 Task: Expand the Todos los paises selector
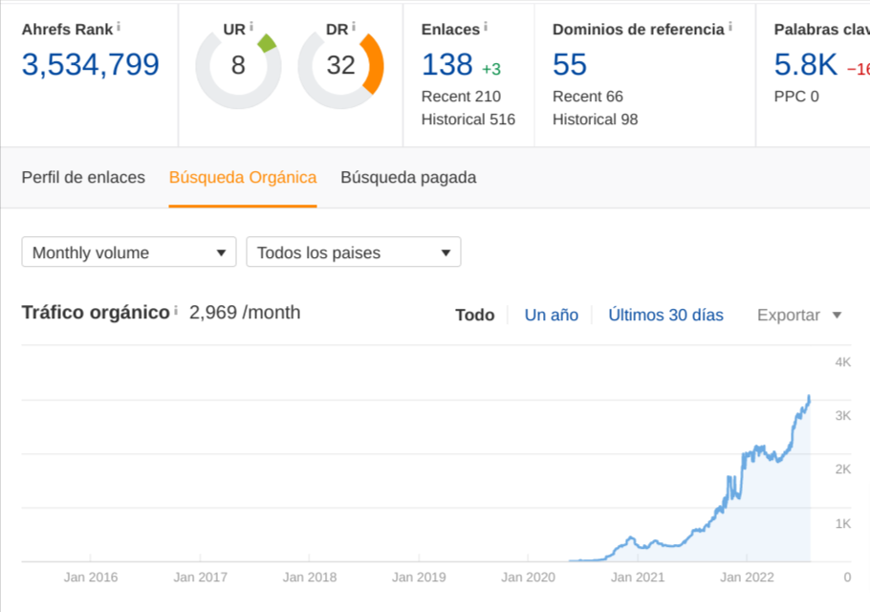[354, 252]
